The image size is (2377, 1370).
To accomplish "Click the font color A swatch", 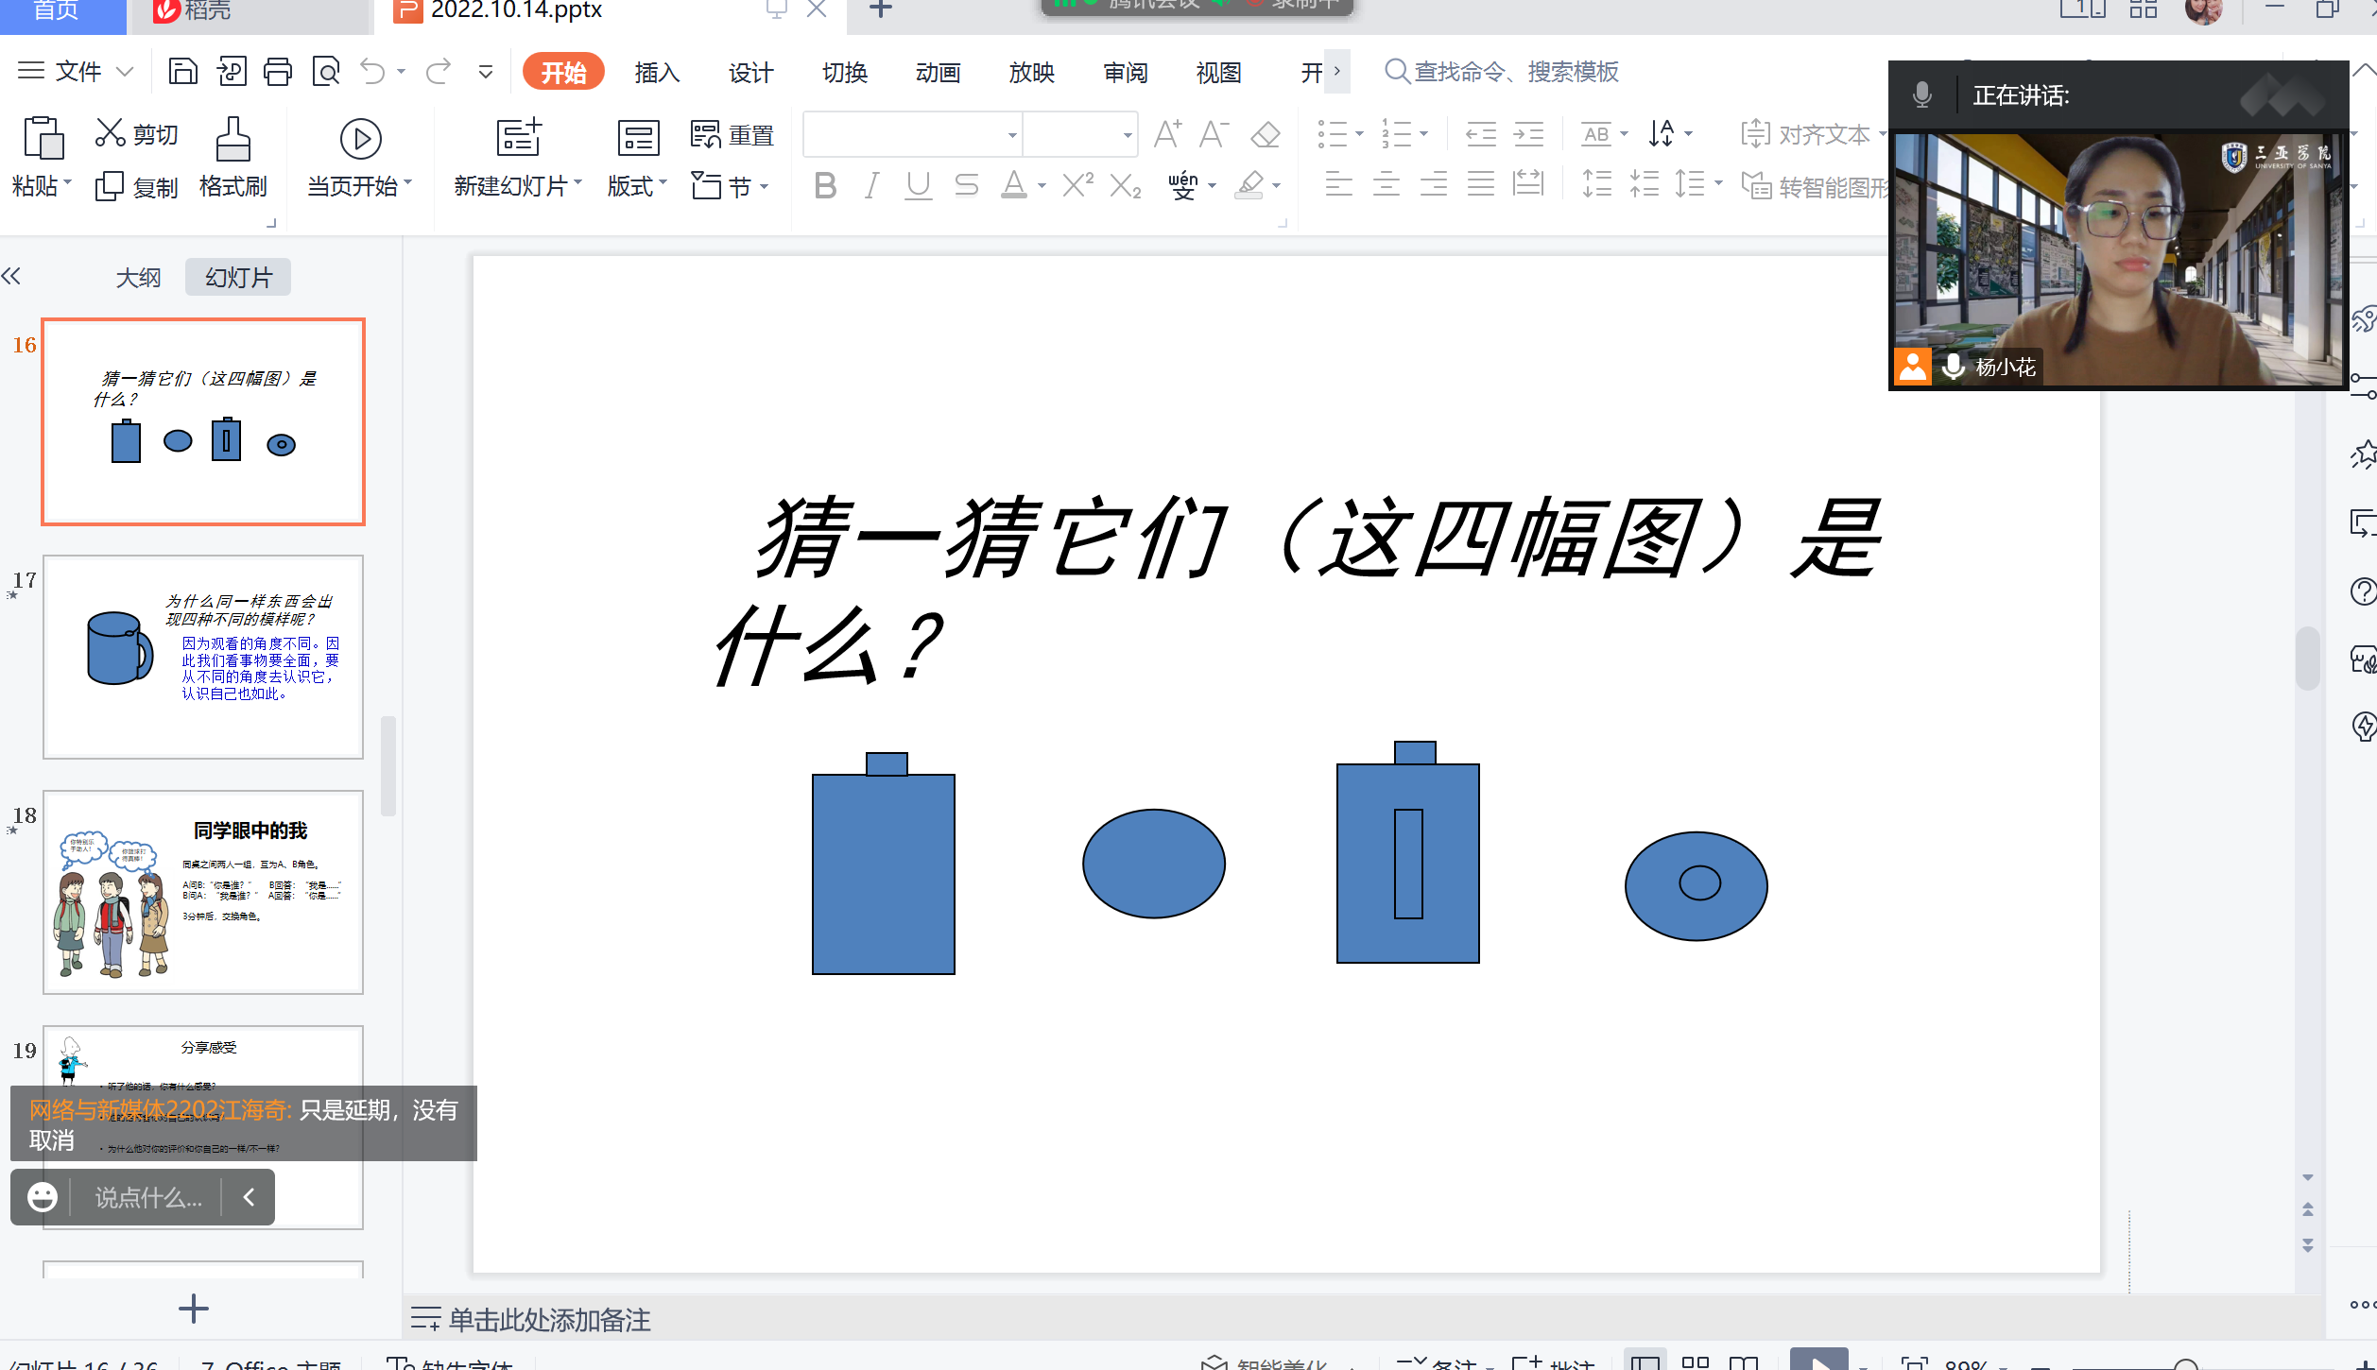I will (1013, 184).
